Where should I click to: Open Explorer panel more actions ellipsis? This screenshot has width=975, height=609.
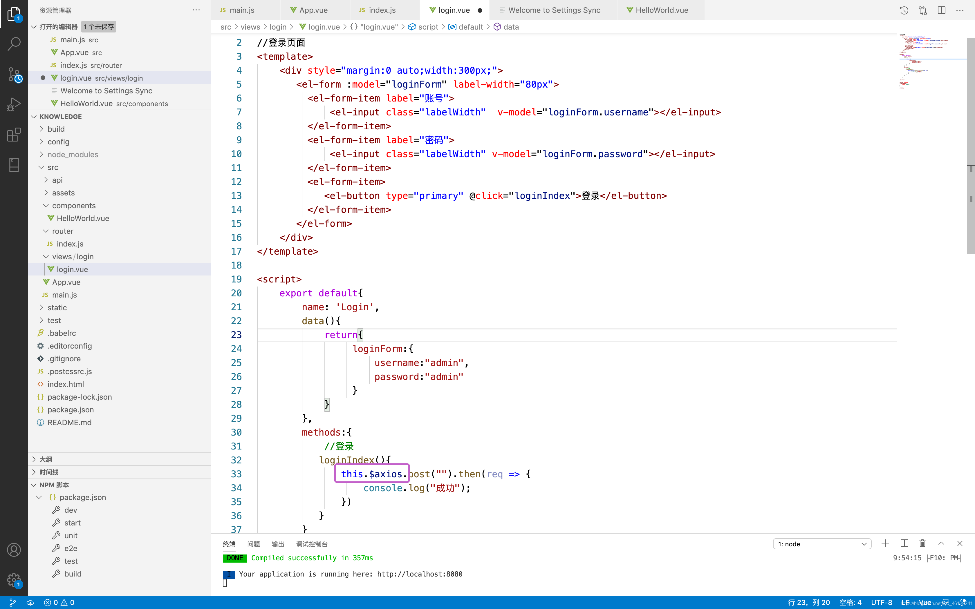pos(196,10)
